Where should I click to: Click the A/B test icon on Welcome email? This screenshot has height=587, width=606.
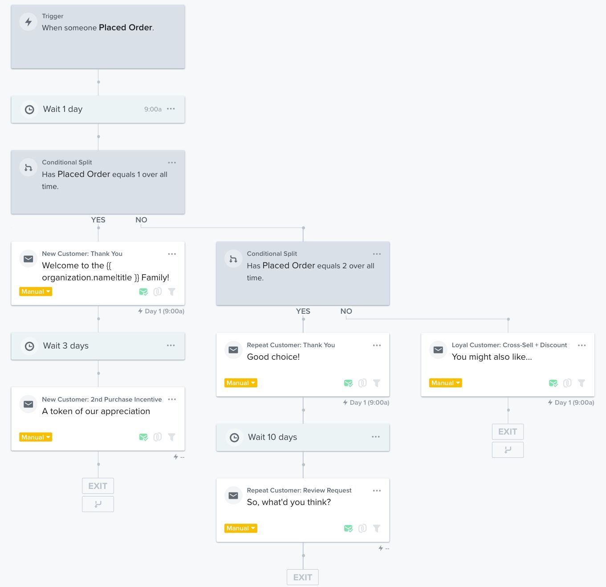(x=158, y=291)
